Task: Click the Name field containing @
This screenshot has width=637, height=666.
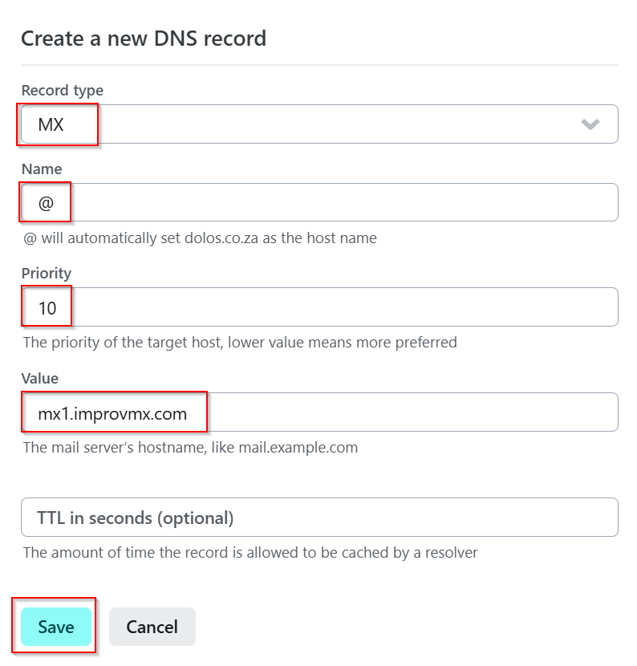Action: point(319,202)
